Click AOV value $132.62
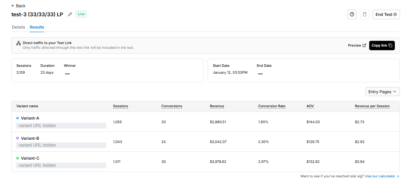Image resolution: width=410 pixels, height=186 pixels. pyautogui.click(x=313, y=162)
